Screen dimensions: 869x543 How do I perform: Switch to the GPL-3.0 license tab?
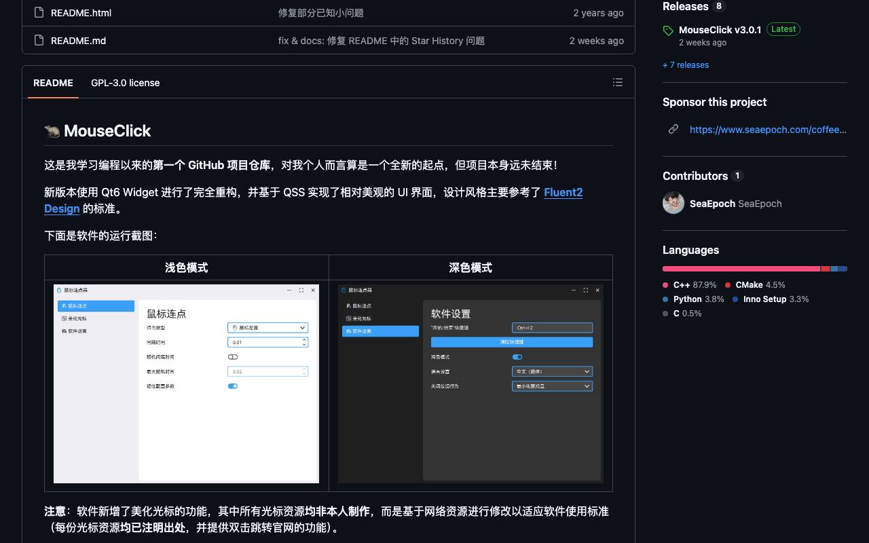pyautogui.click(x=126, y=83)
